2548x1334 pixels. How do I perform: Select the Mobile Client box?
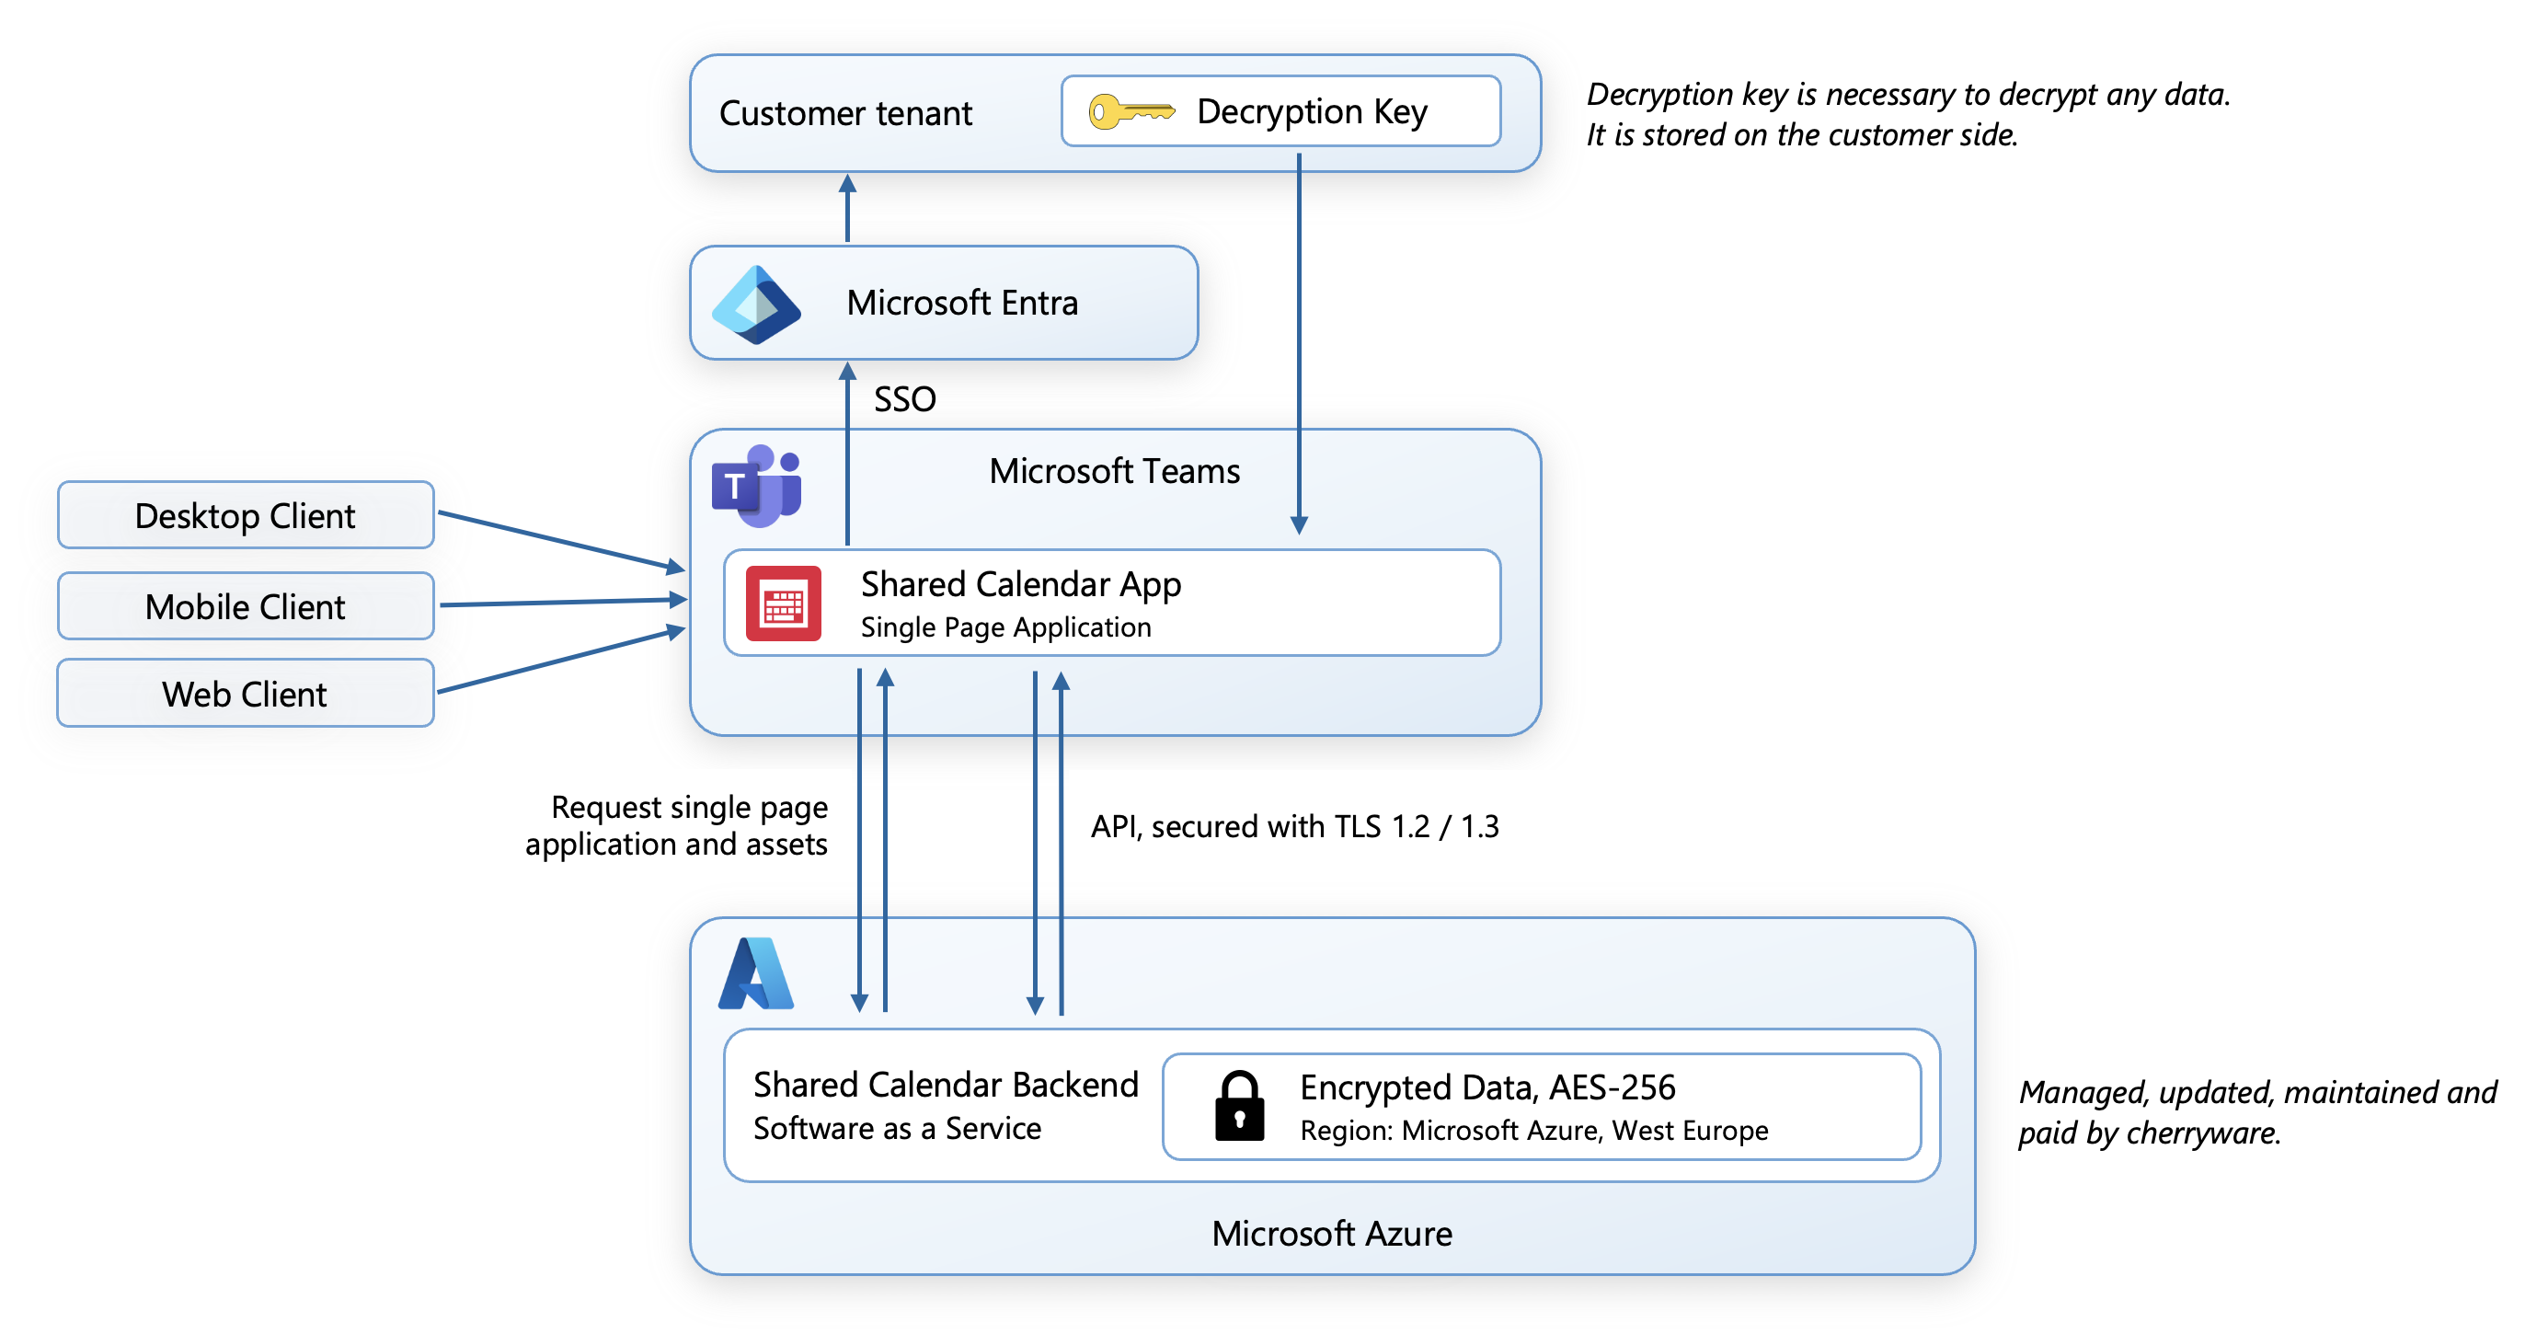(246, 605)
